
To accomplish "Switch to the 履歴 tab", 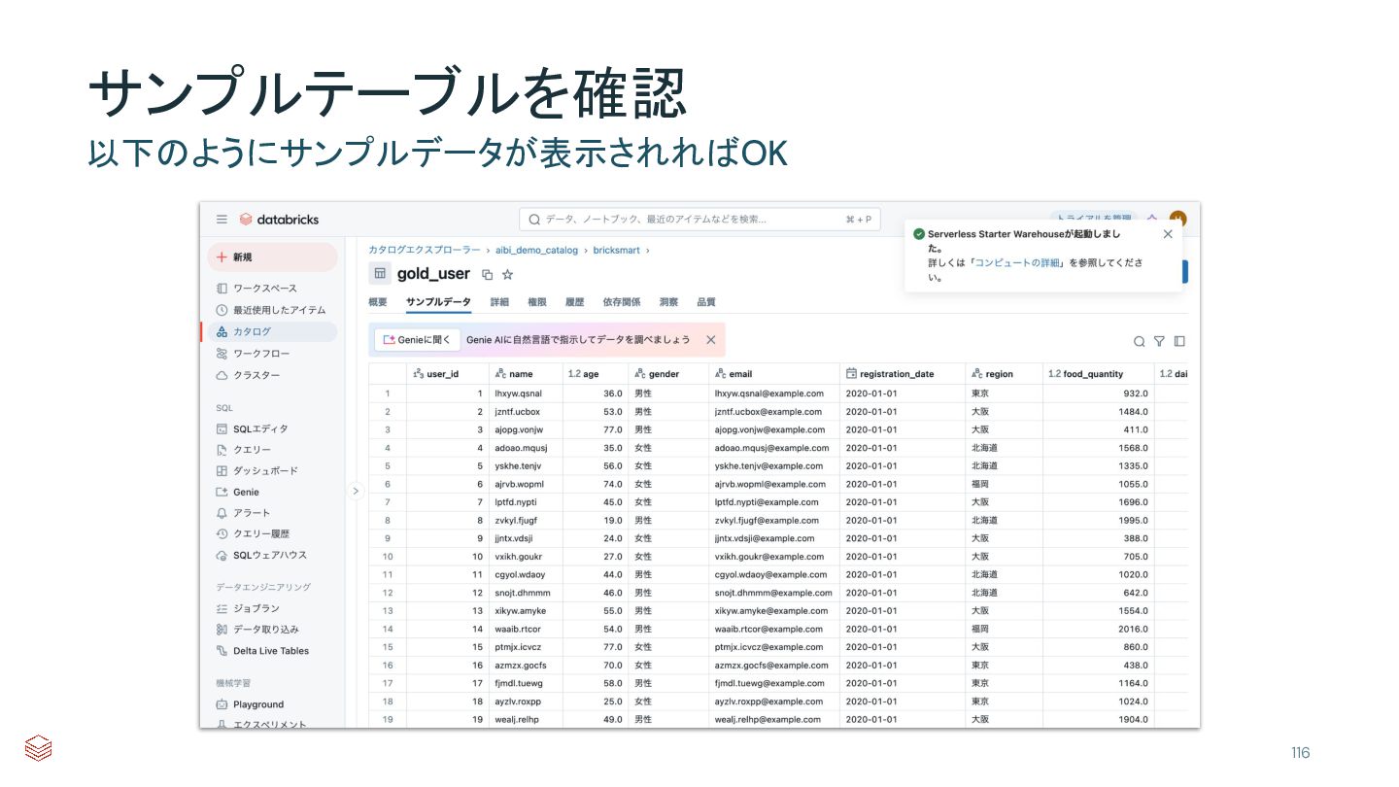I will tap(575, 302).
